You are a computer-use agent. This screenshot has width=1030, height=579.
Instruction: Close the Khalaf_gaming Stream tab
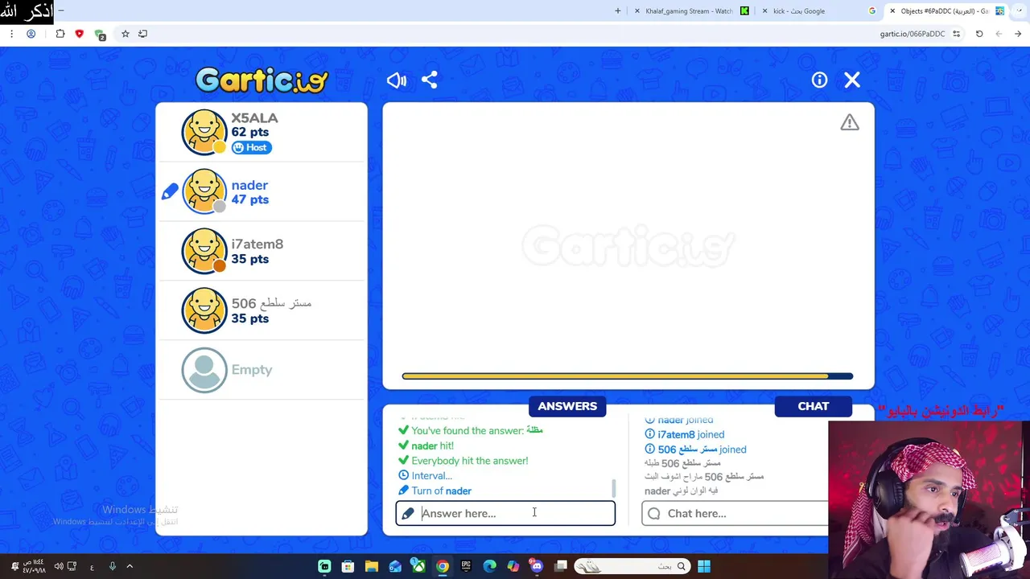[x=637, y=11]
